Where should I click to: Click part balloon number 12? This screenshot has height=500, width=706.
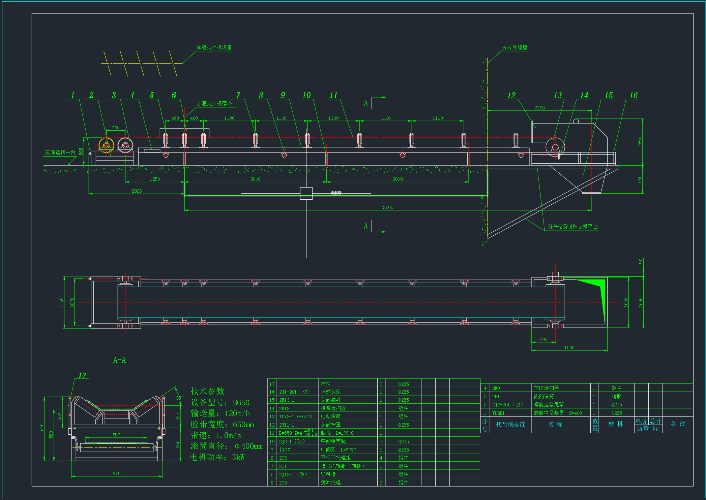coord(511,96)
